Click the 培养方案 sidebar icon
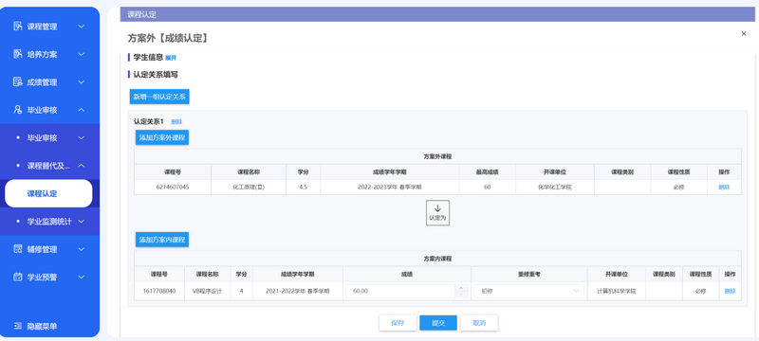The image size is (759, 341). [18, 54]
